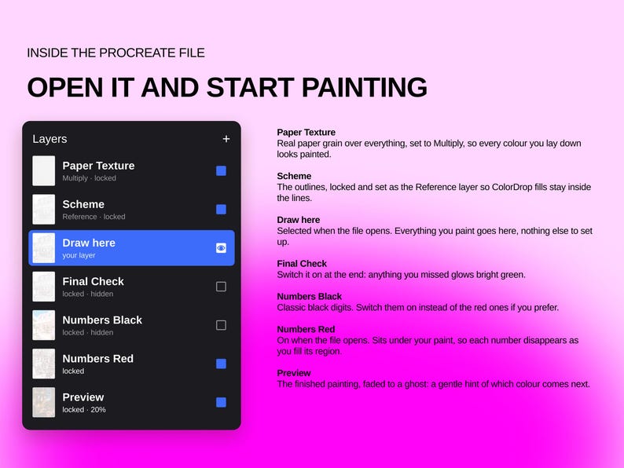Toggle the eye icon on Draw here layer

[222, 248]
